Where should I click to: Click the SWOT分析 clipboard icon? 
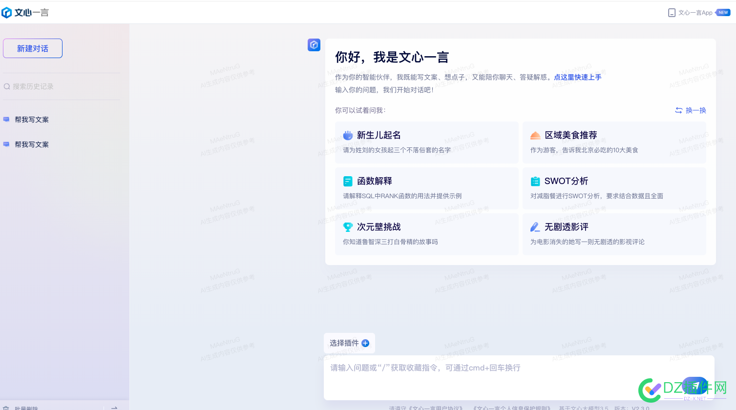click(x=535, y=181)
